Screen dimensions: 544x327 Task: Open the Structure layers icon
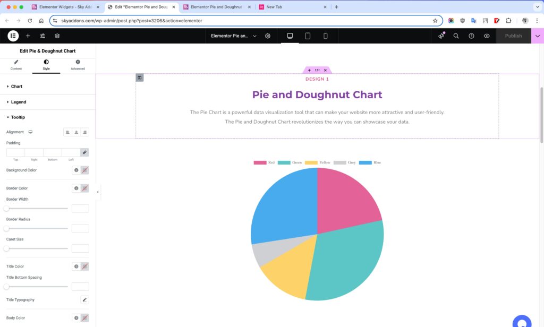click(57, 36)
